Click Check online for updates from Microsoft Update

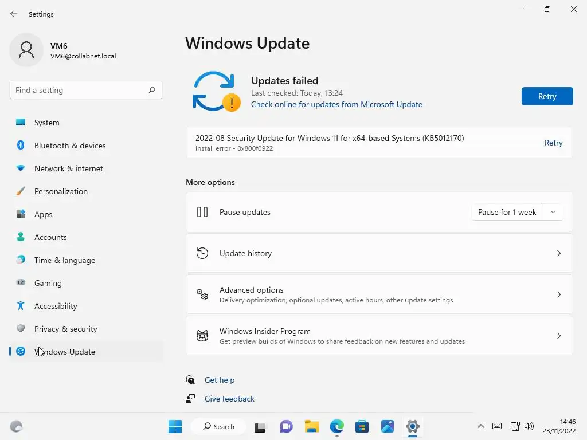[336, 104]
